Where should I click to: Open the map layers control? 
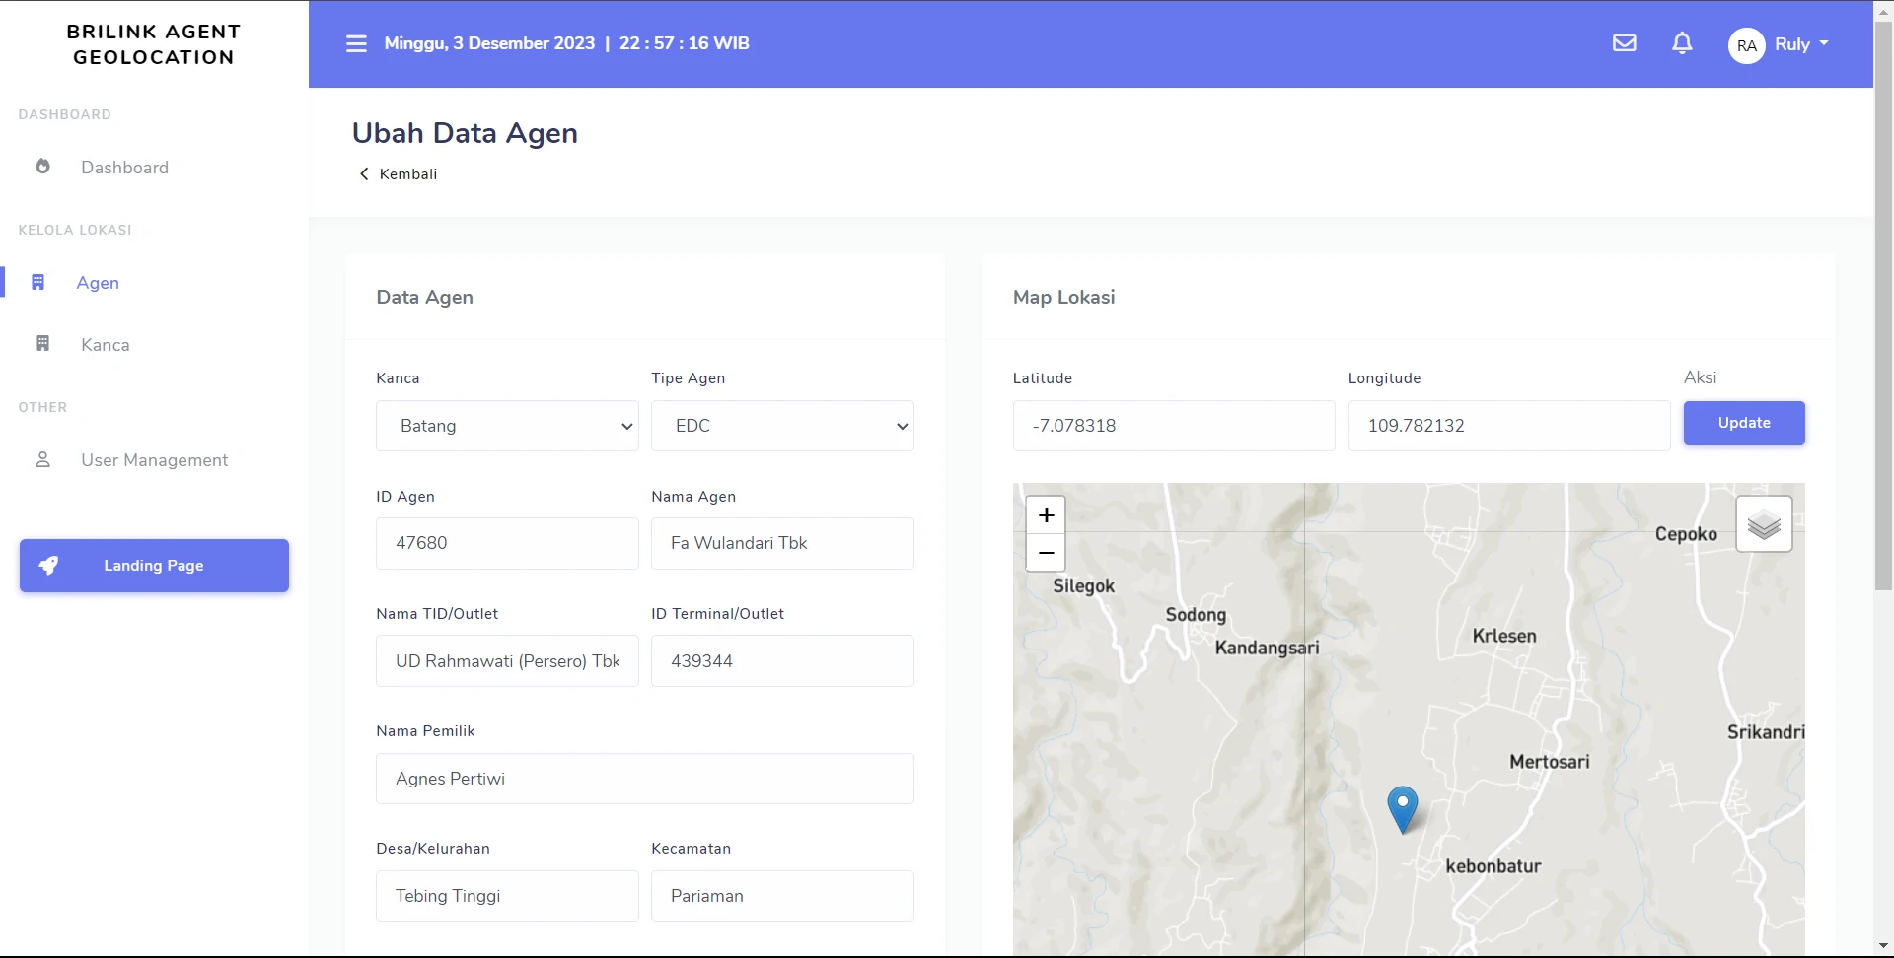coord(1764,525)
